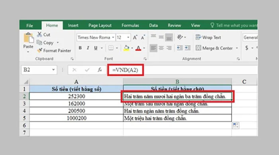Toggle italic formatting

click(88, 48)
